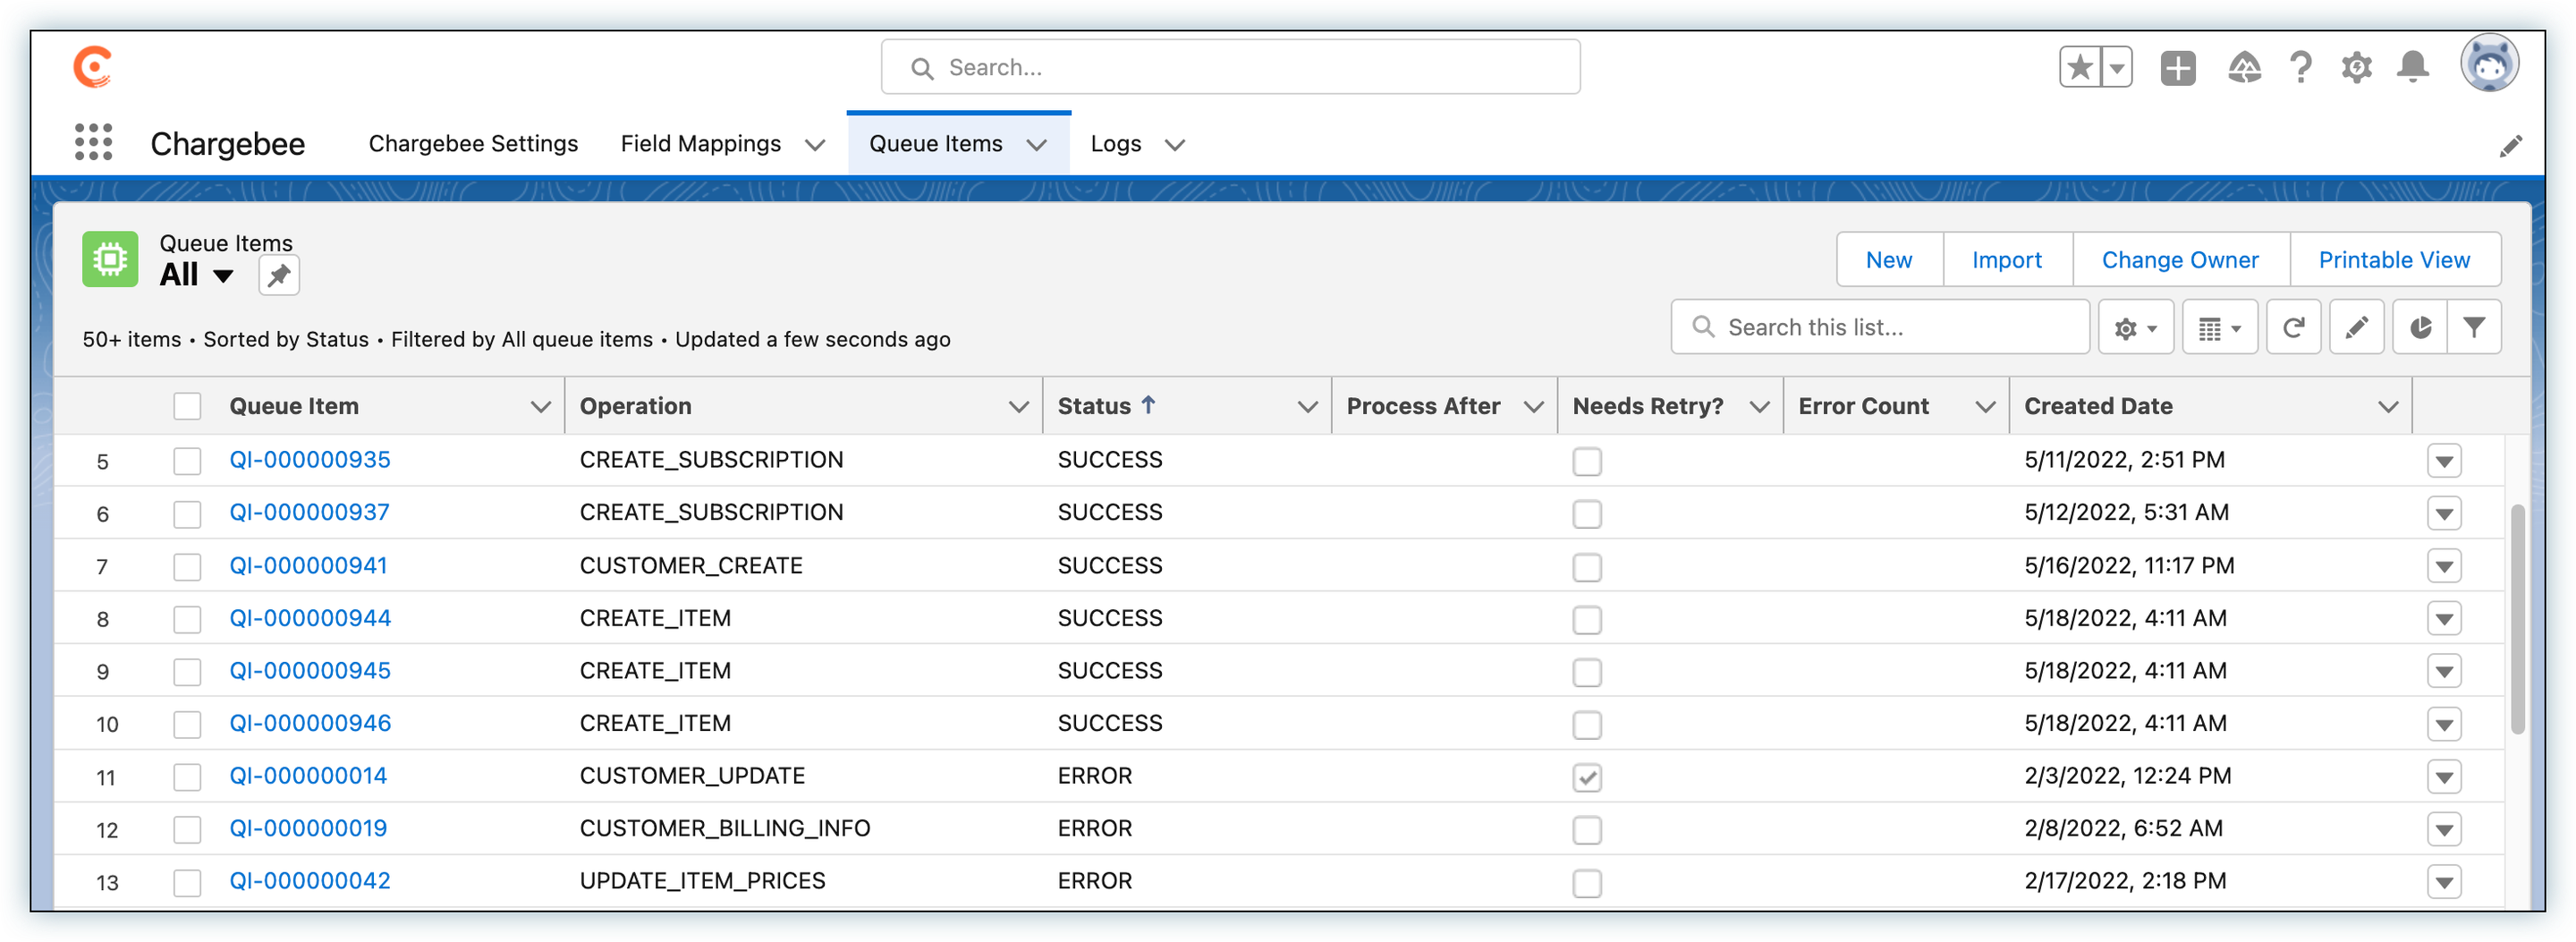The width and height of the screenshot is (2576, 942).
Task: Open the App Launcher grid icon
Action: tap(93, 143)
